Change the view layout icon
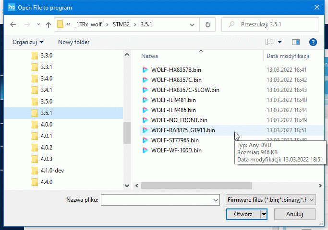328x230 pixels. pos(270,42)
